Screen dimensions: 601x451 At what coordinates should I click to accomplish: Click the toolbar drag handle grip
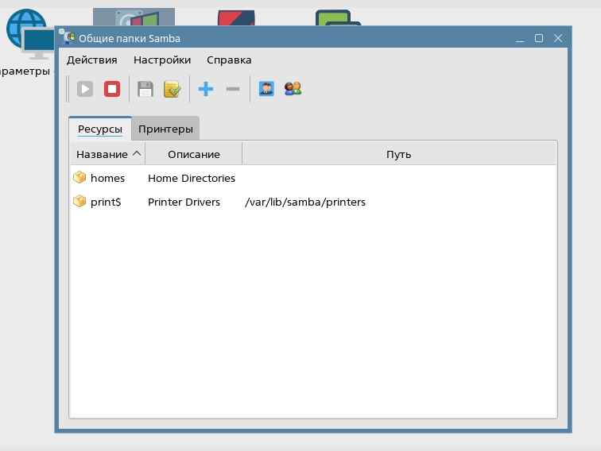pos(68,89)
